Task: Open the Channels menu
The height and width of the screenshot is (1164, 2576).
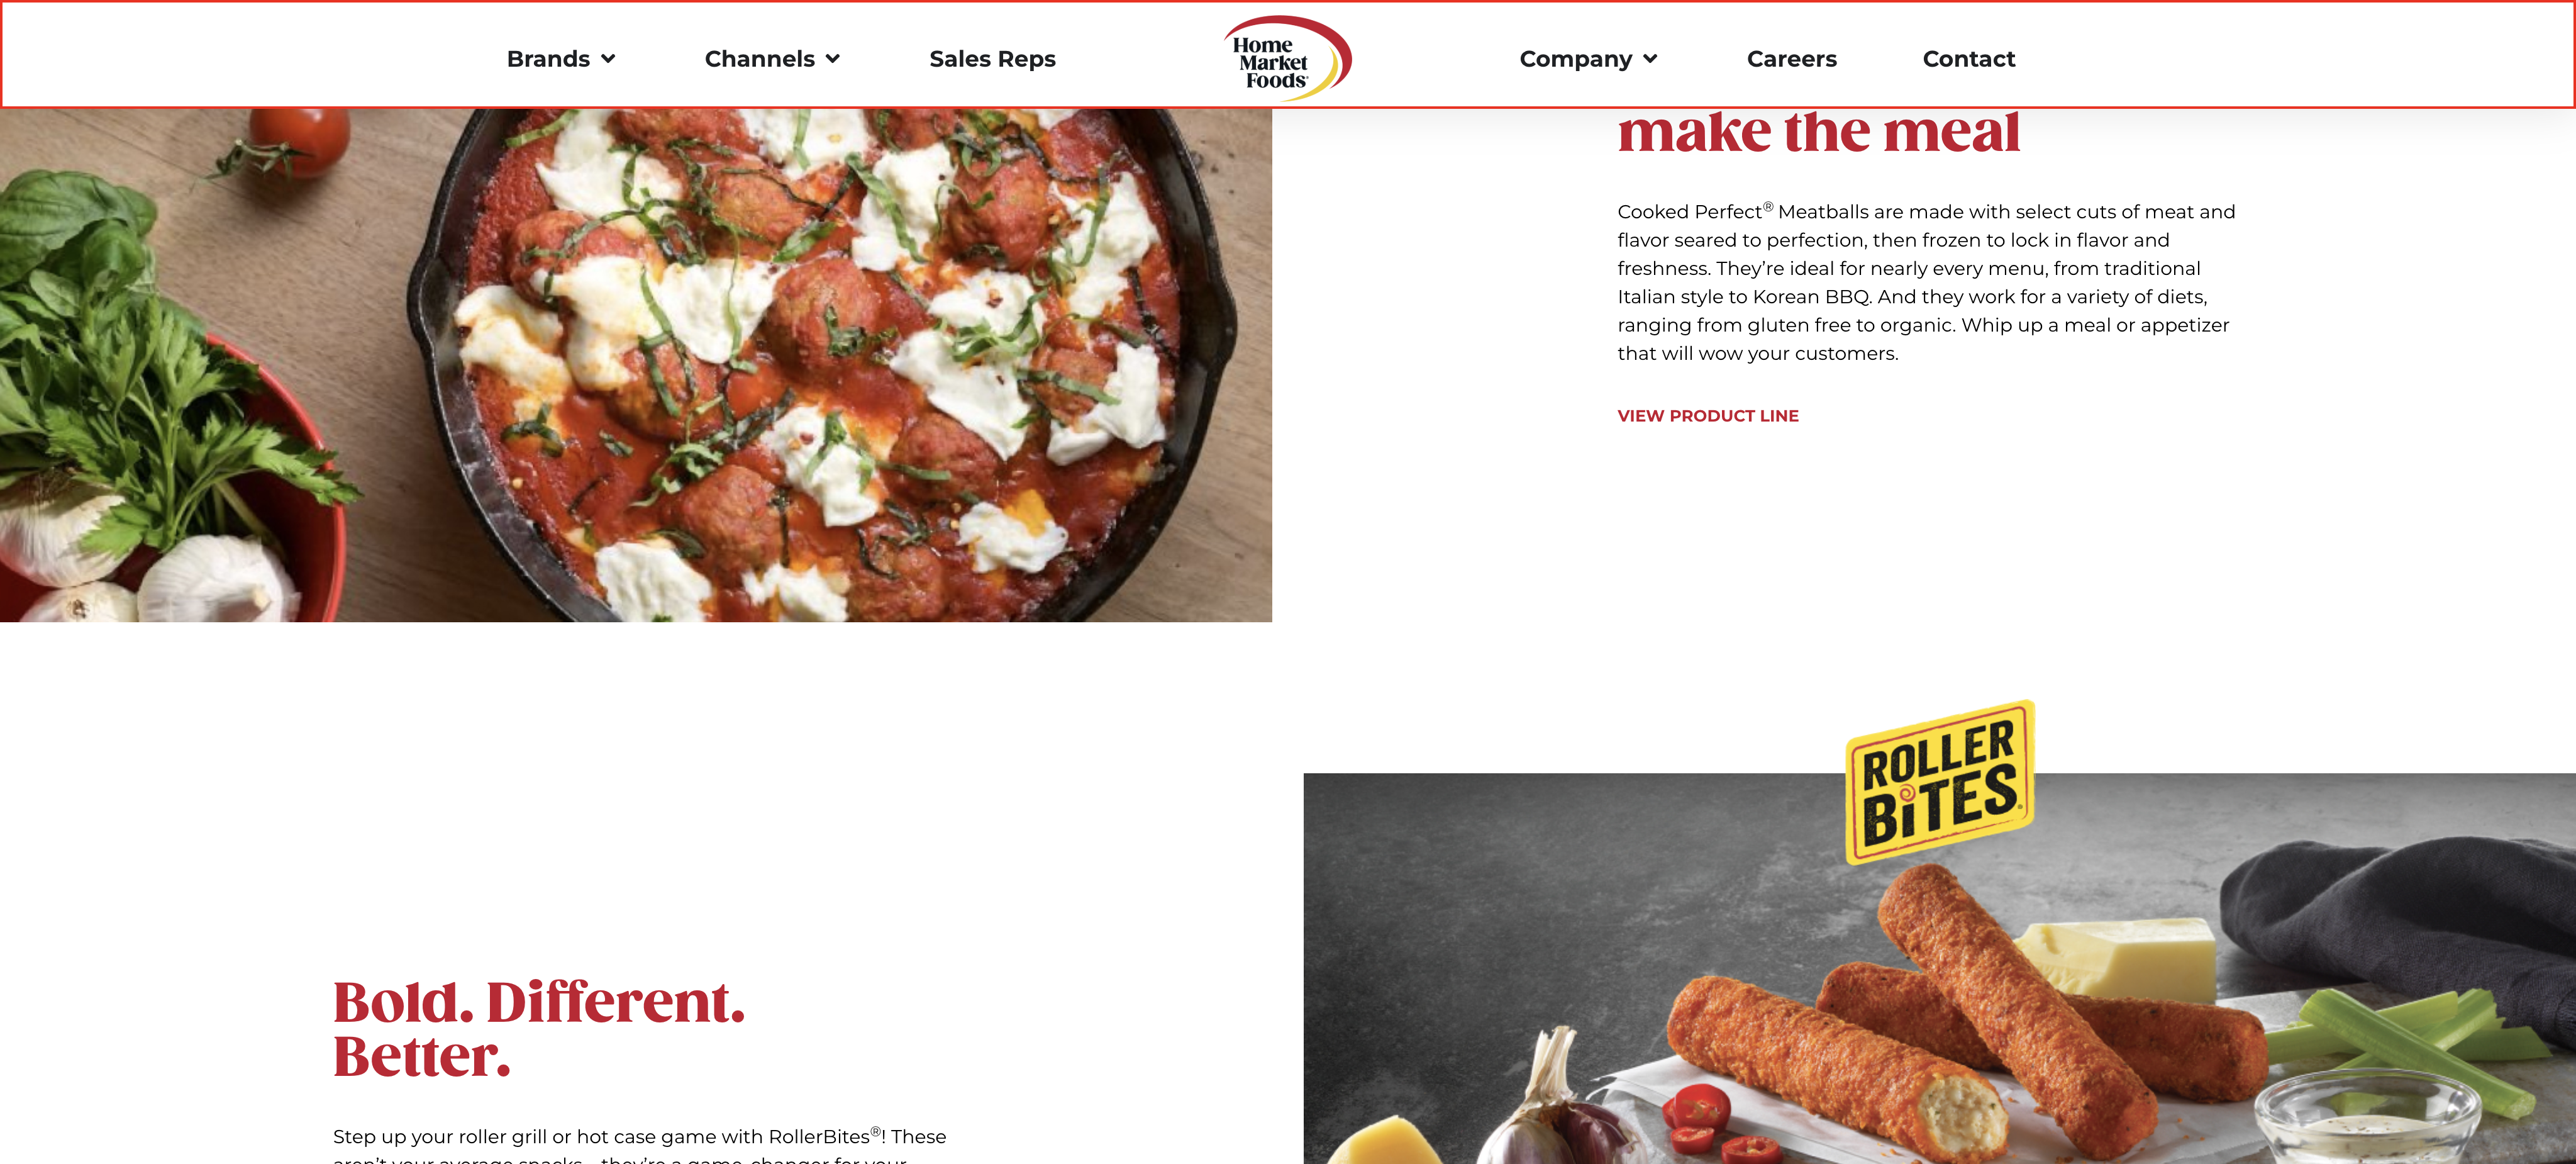Action: pos(772,59)
